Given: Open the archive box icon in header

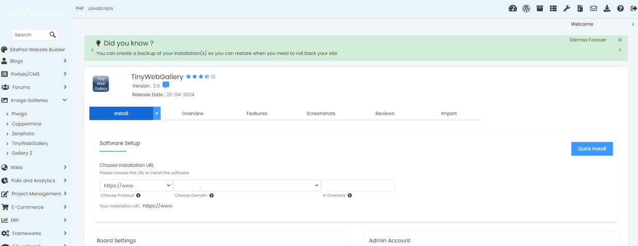Looking at the screenshot, I should (540, 8).
